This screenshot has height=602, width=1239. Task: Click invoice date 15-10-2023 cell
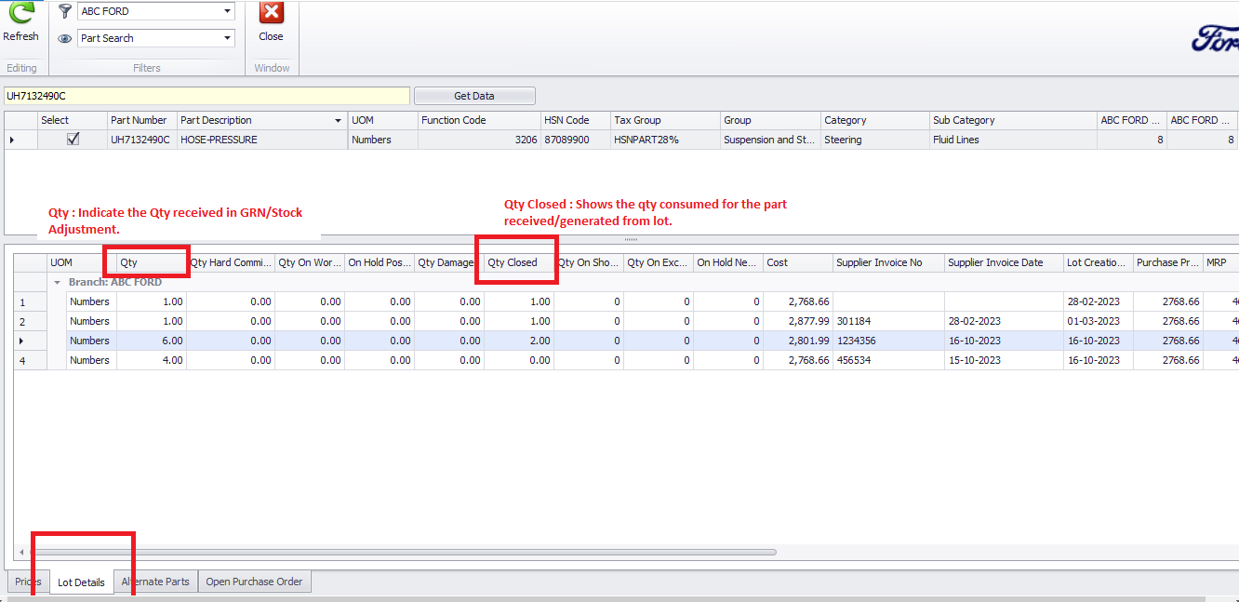point(1004,360)
